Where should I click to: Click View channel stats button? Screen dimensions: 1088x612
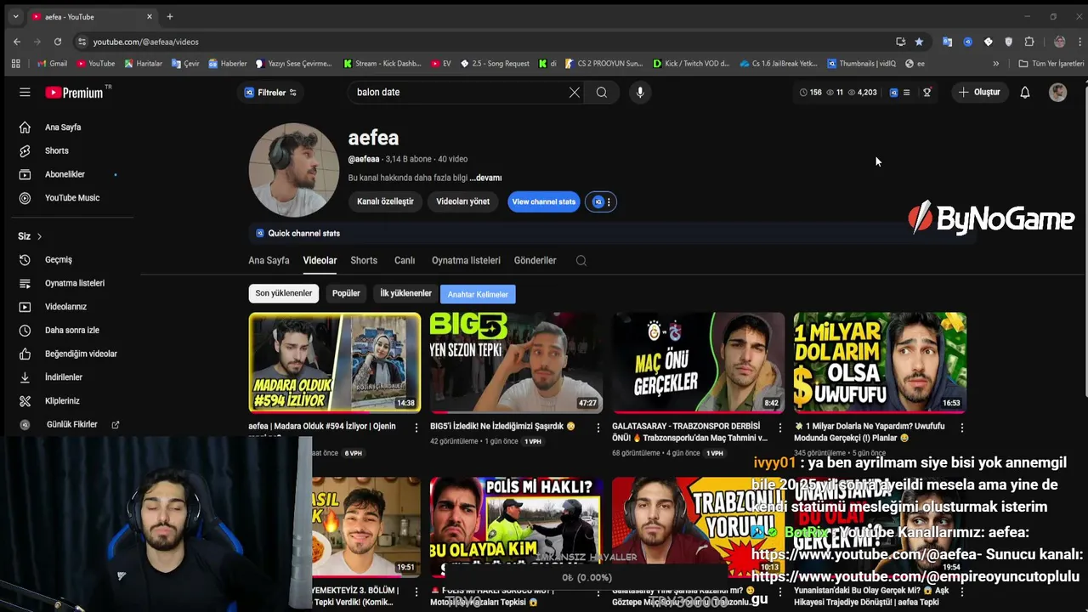[544, 202]
